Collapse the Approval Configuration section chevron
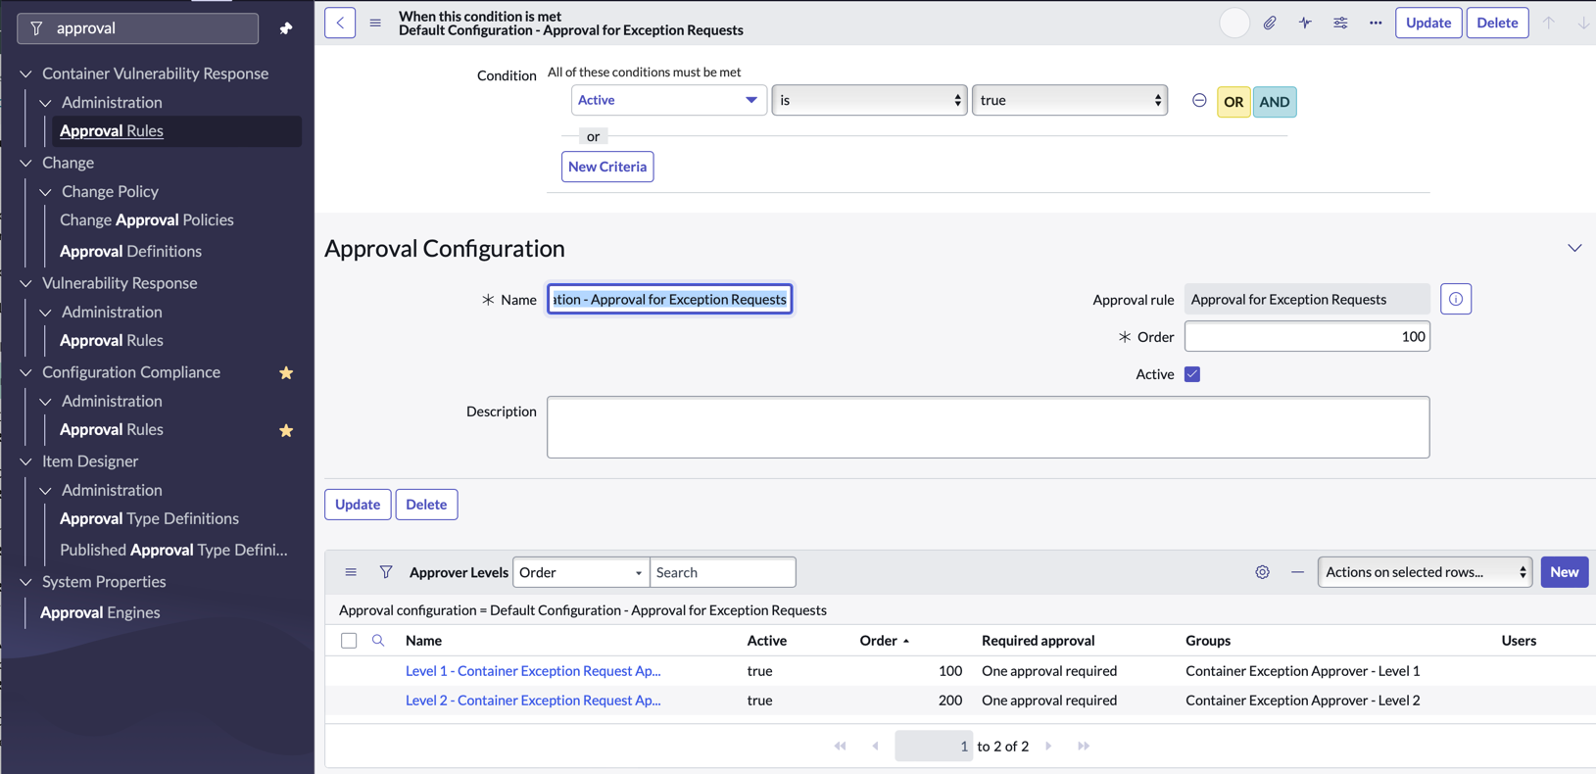 coord(1574,248)
